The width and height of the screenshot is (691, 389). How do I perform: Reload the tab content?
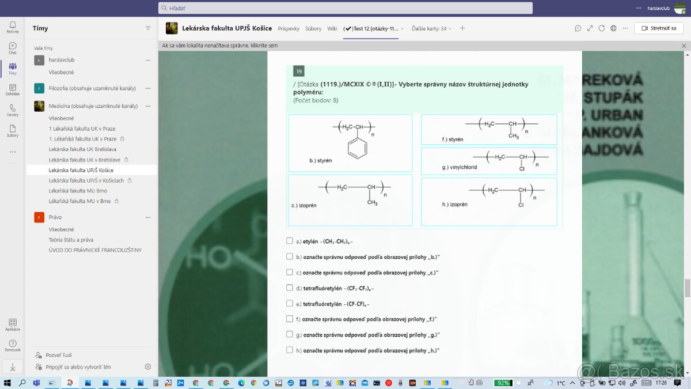[602, 28]
